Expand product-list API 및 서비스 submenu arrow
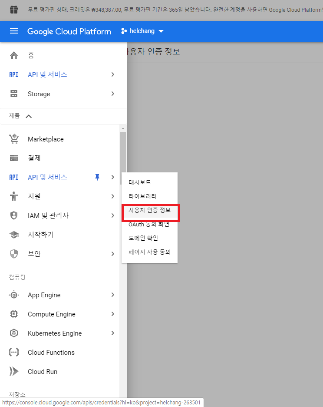This screenshot has height=407, width=323. [112, 177]
